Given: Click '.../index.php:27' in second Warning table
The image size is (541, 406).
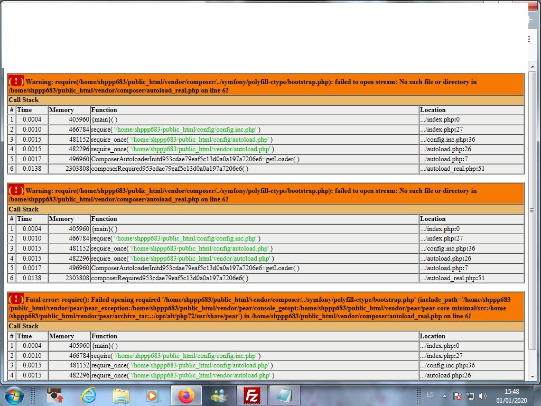Looking at the screenshot, I should 441,238.
